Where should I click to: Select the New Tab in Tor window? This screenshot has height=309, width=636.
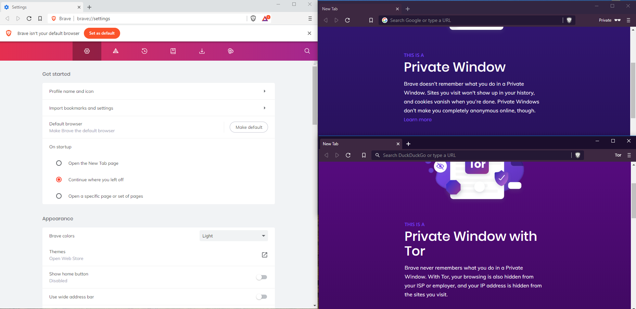click(x=361, y=144)
